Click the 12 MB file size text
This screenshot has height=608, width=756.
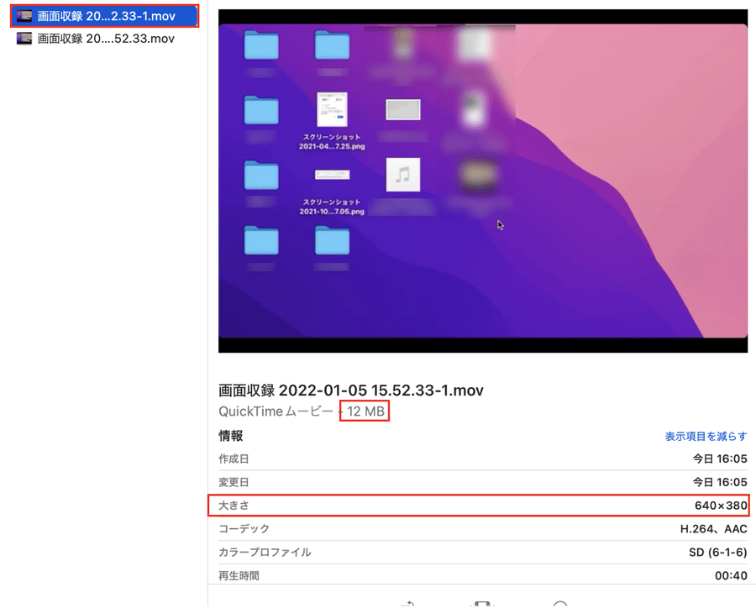[x=365, y=411]
